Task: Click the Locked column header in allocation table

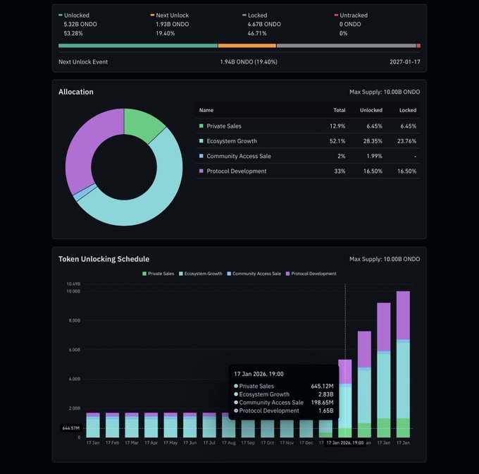Action: [x=408, y=110]
